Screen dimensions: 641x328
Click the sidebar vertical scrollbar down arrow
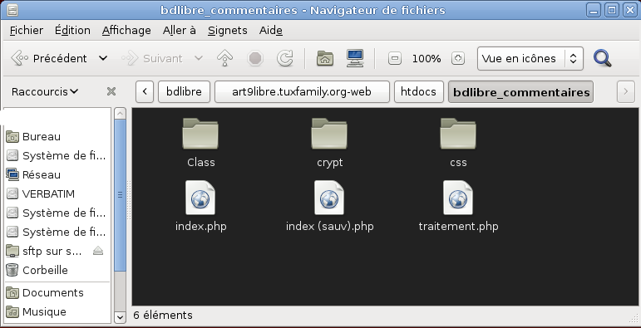[120, 316]
